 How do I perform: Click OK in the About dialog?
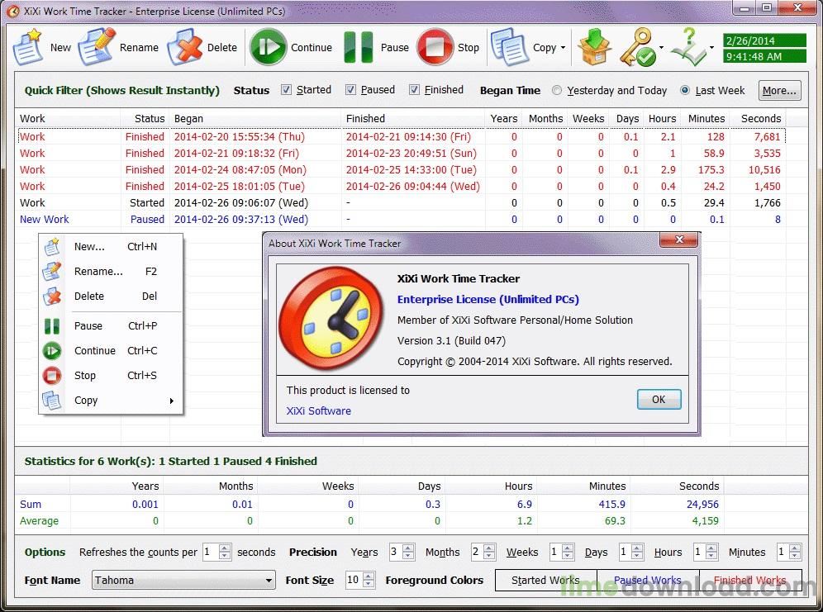point(659,400)
